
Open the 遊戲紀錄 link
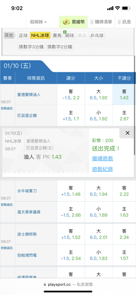click(x=102, y=169)
